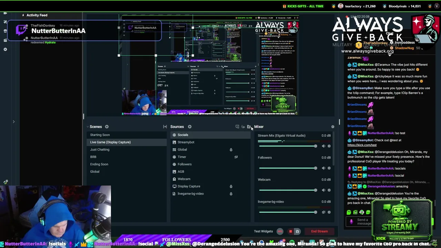The width and height of the screenshot is (441, 248).
Task: Open settings gear for Stream Mix audio
Action: click(x=329, y=146)
